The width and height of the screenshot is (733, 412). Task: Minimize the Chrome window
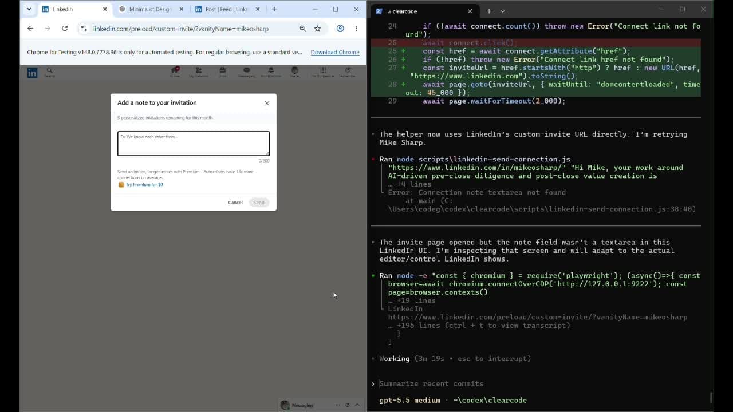315,9
